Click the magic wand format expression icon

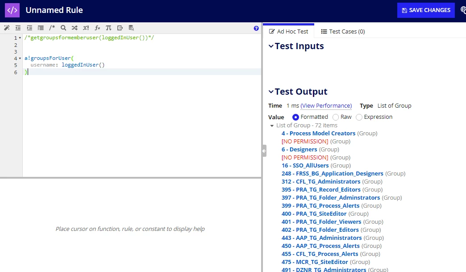click(x=7, y=28)
